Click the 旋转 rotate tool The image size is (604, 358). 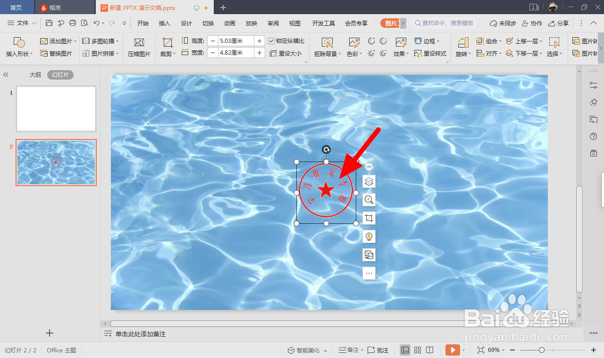[463, 48]
